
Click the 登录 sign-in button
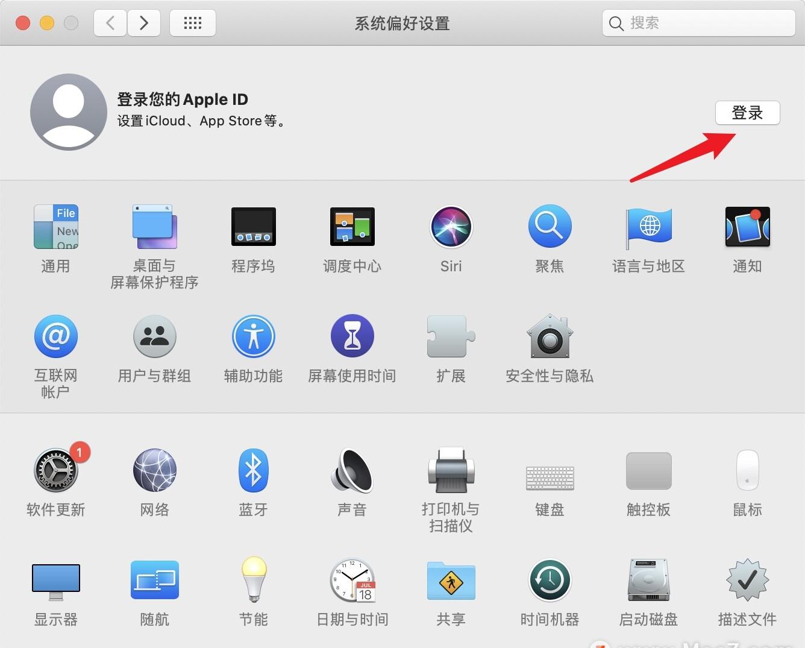(747, 113)
